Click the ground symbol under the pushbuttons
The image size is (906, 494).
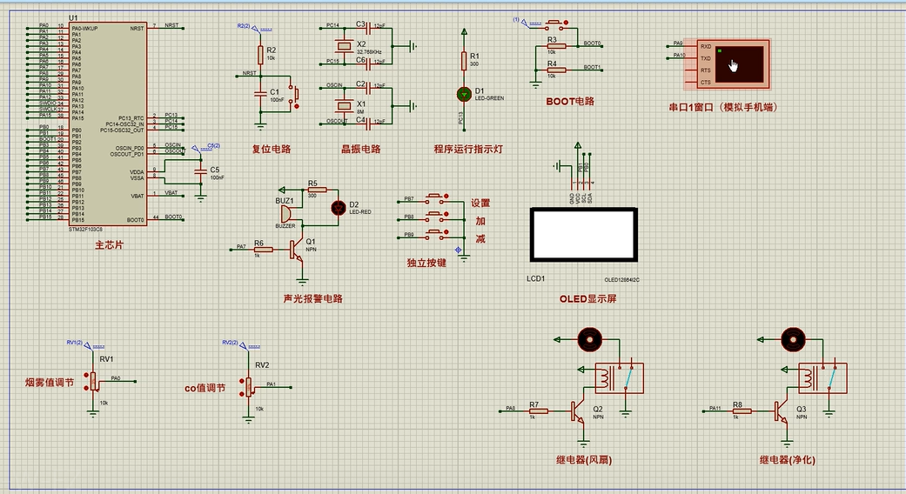(x=464, y=257)
